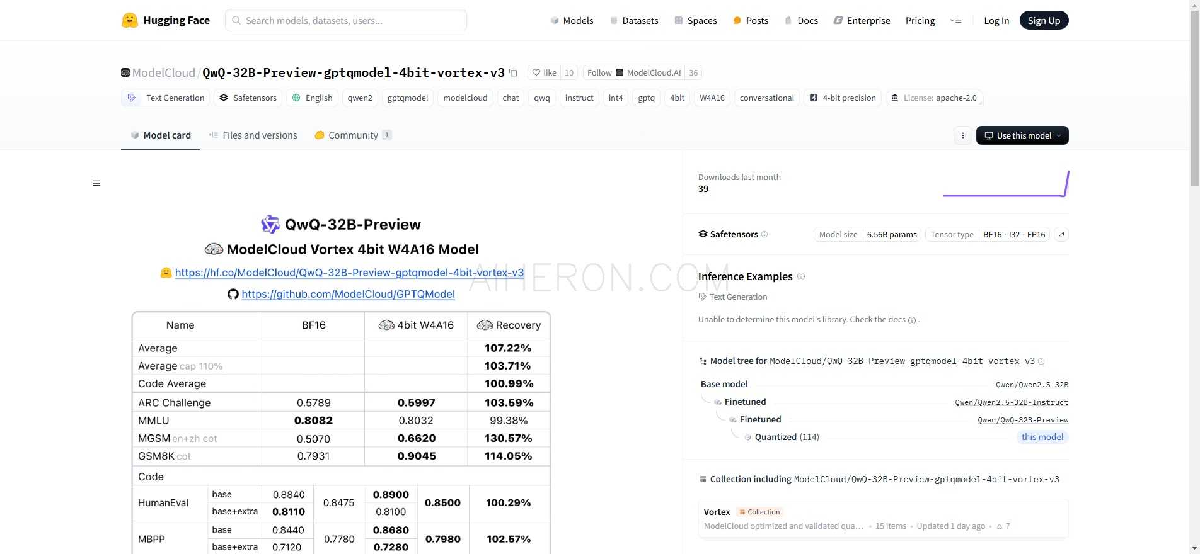Click the this model badge

click(x=1042, y=437)
